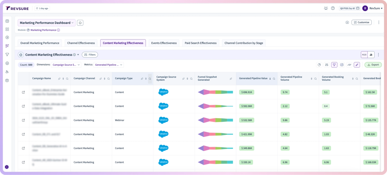Click the $ 421.99K pipeline value cell

pos(247,134)
